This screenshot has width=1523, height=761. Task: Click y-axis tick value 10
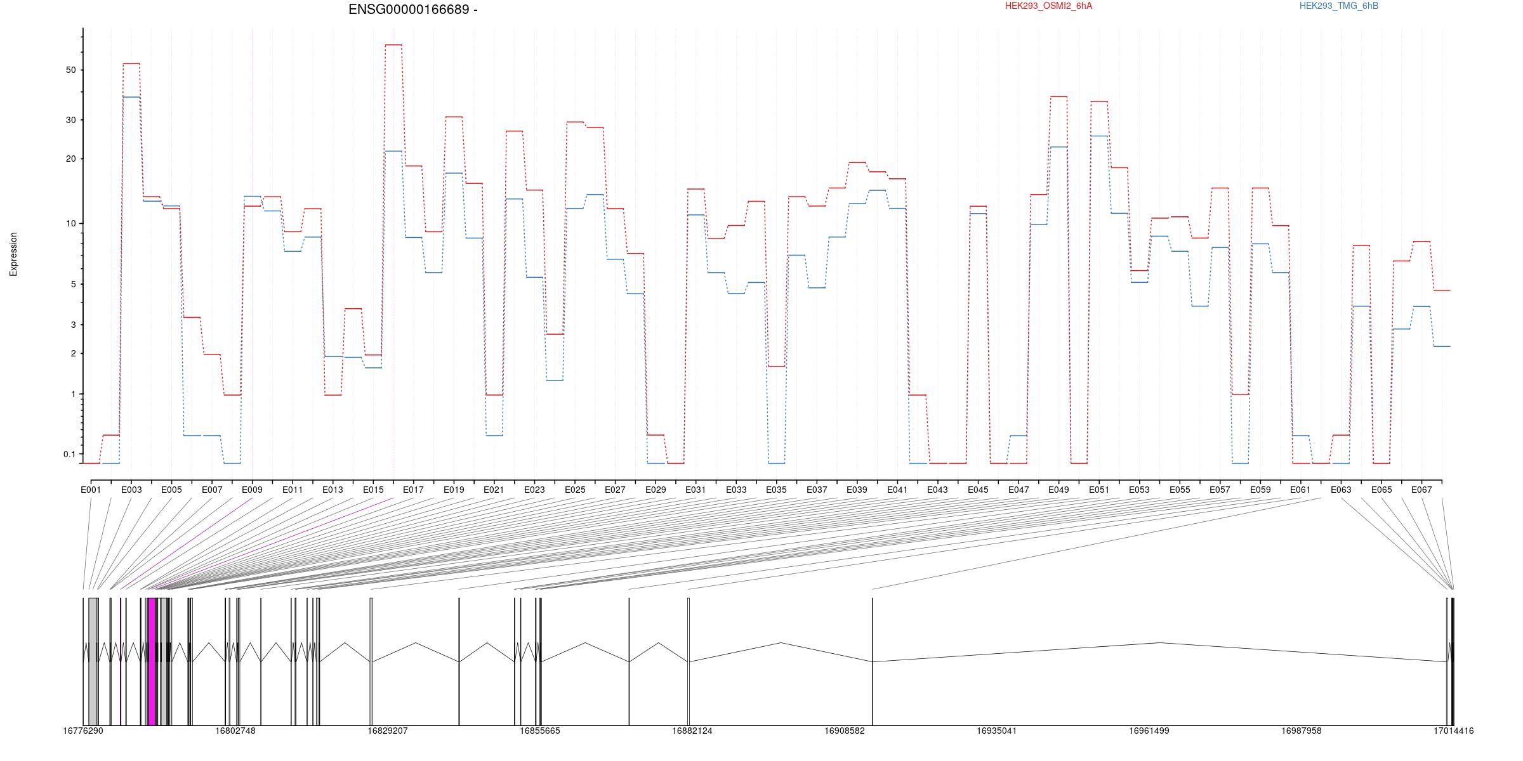[70, 224]
